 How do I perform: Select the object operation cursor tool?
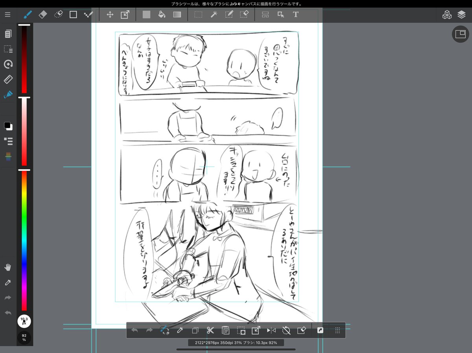coord(280,15)
